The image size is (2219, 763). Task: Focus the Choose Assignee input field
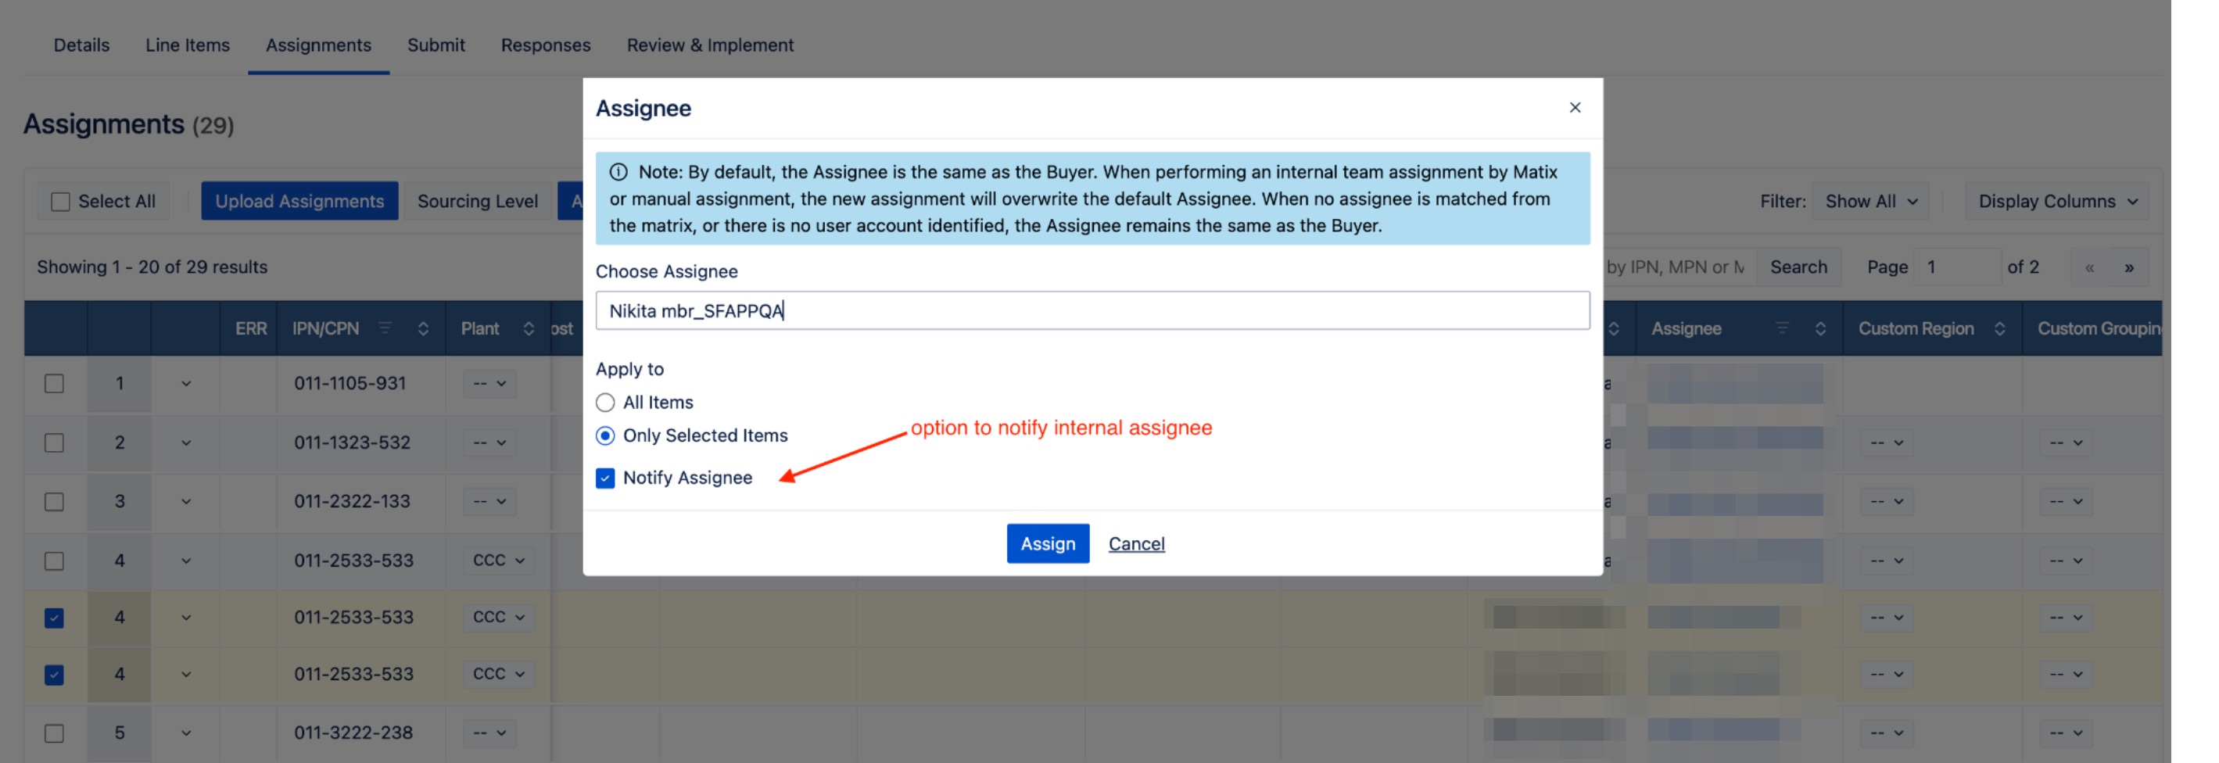(x=1092, y=311)
